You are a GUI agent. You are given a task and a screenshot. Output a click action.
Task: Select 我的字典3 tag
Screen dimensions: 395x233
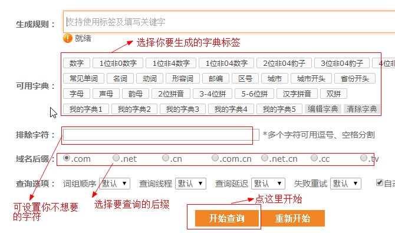[x=183, y=109]
